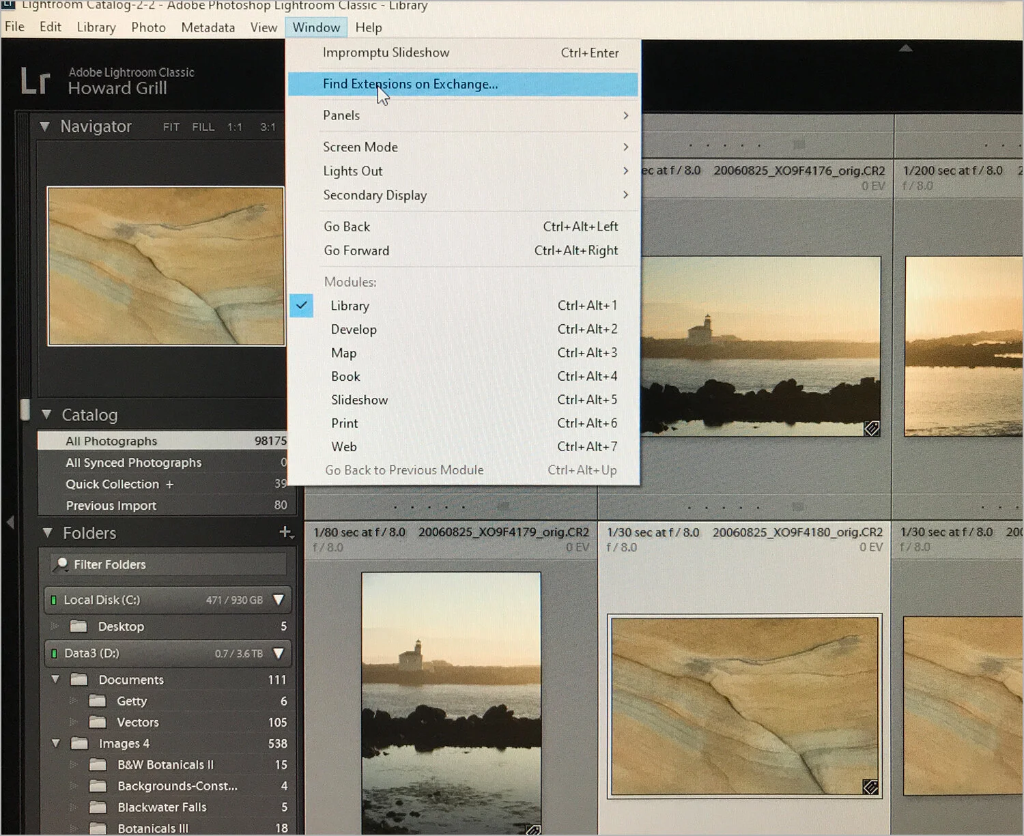Click the Blackwater Falls folder icon
This screenshot has width=1024, height=836.
(98, 807)
